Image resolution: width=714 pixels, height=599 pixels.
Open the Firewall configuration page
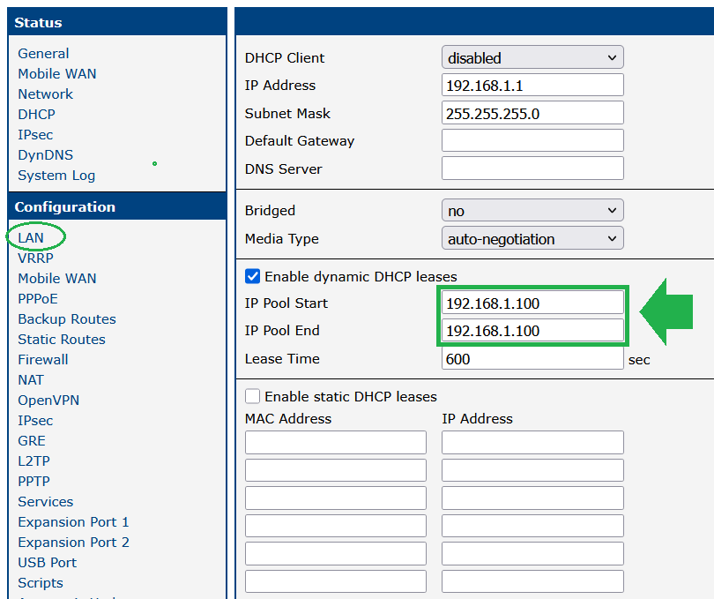43,360
